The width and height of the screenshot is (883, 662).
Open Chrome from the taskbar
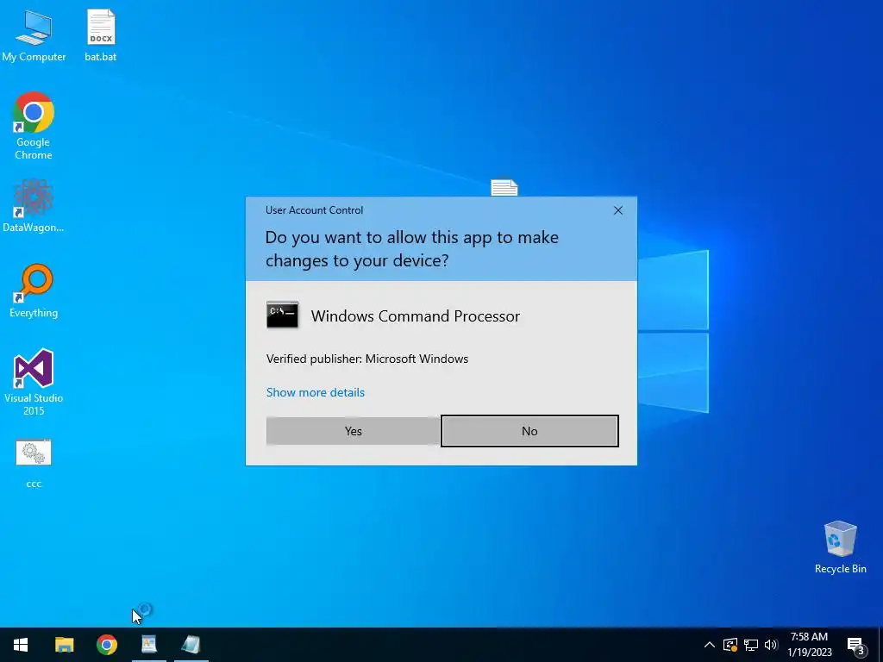pos(106,645)
